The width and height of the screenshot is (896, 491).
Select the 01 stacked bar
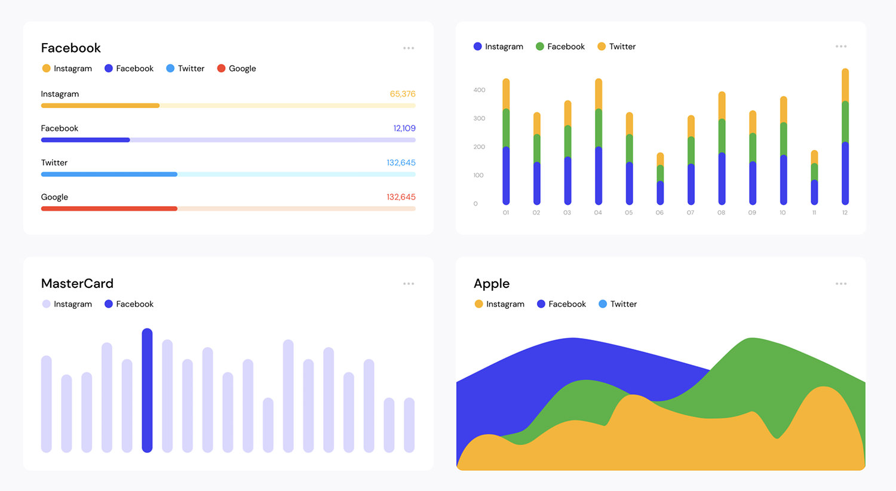click(506, 142)
